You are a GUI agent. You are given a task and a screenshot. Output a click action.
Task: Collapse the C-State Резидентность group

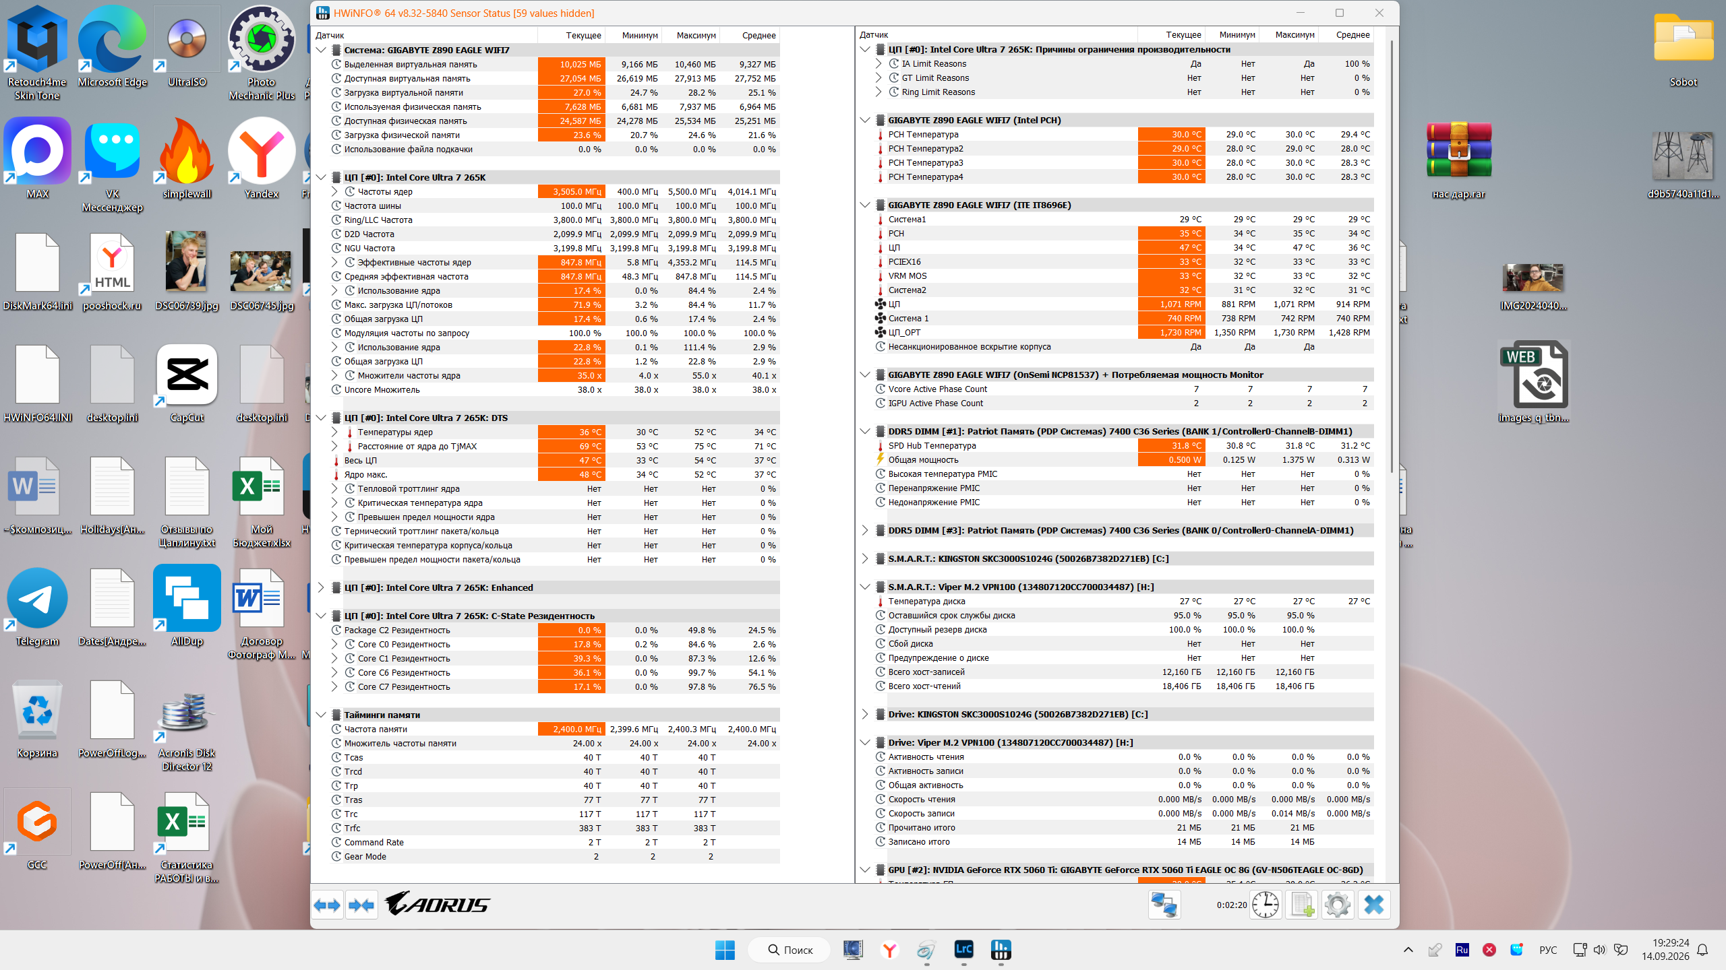point(322,616)
